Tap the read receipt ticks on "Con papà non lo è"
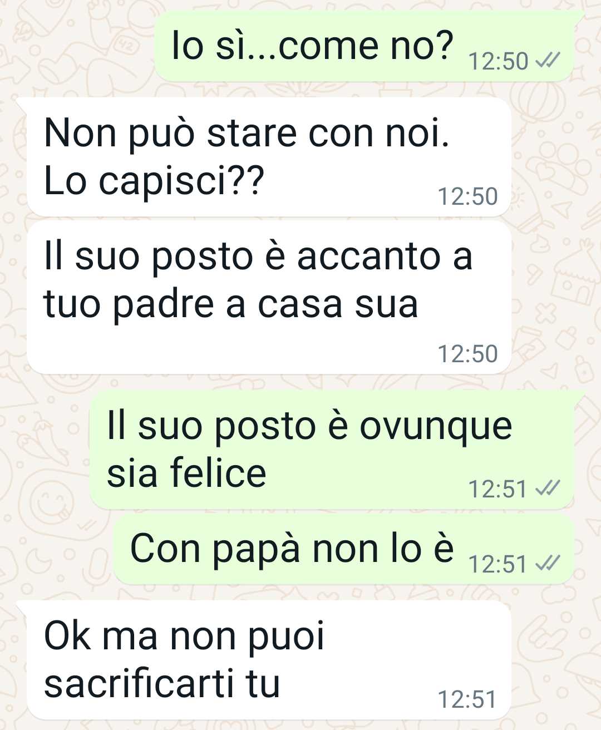The image size is (601, 730). (548, 564)
